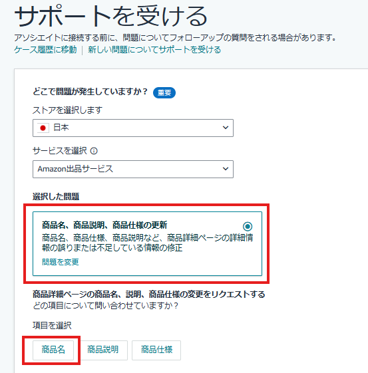This screenshot has width=368, height=373.
Task: Click the info icon beside サービスを選択
Action: pos(94,151)
